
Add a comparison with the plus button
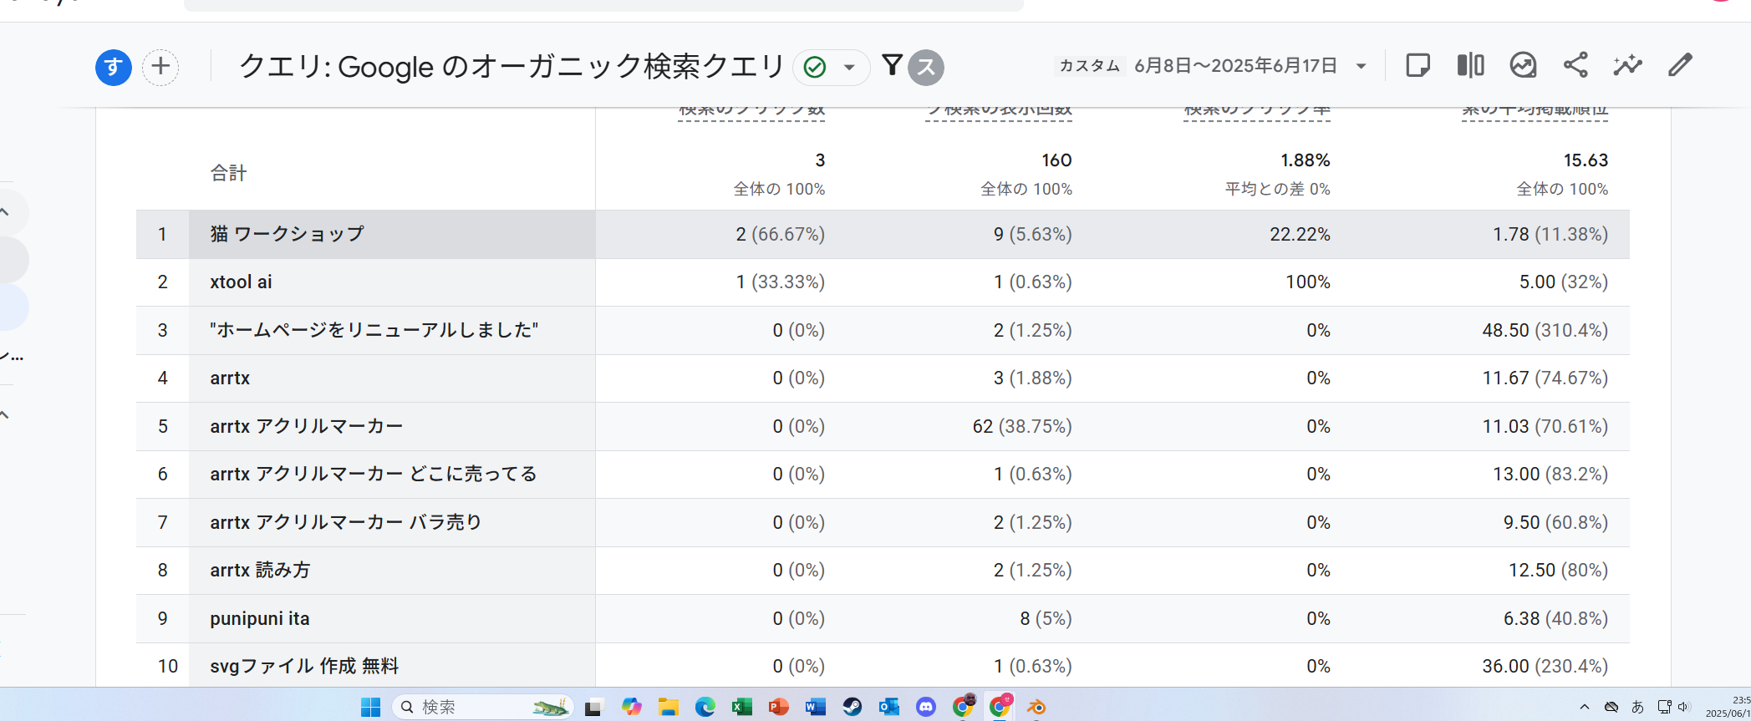coord(160,68)
